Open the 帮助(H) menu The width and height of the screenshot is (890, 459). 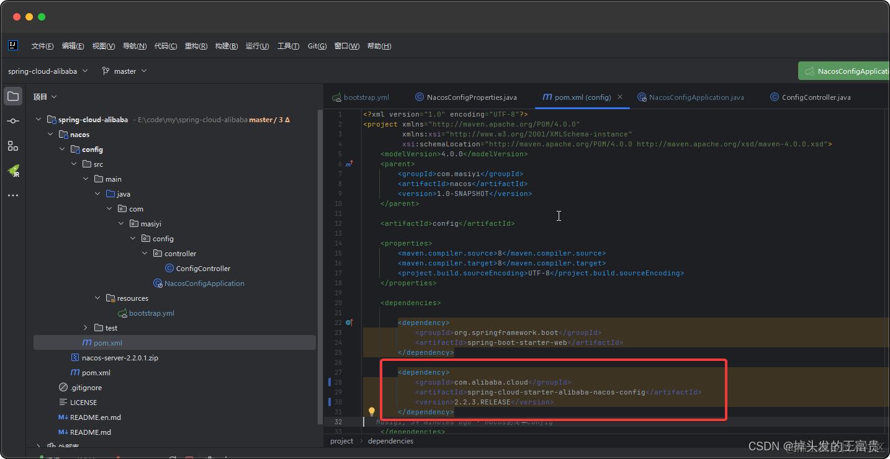click(379, 46)
